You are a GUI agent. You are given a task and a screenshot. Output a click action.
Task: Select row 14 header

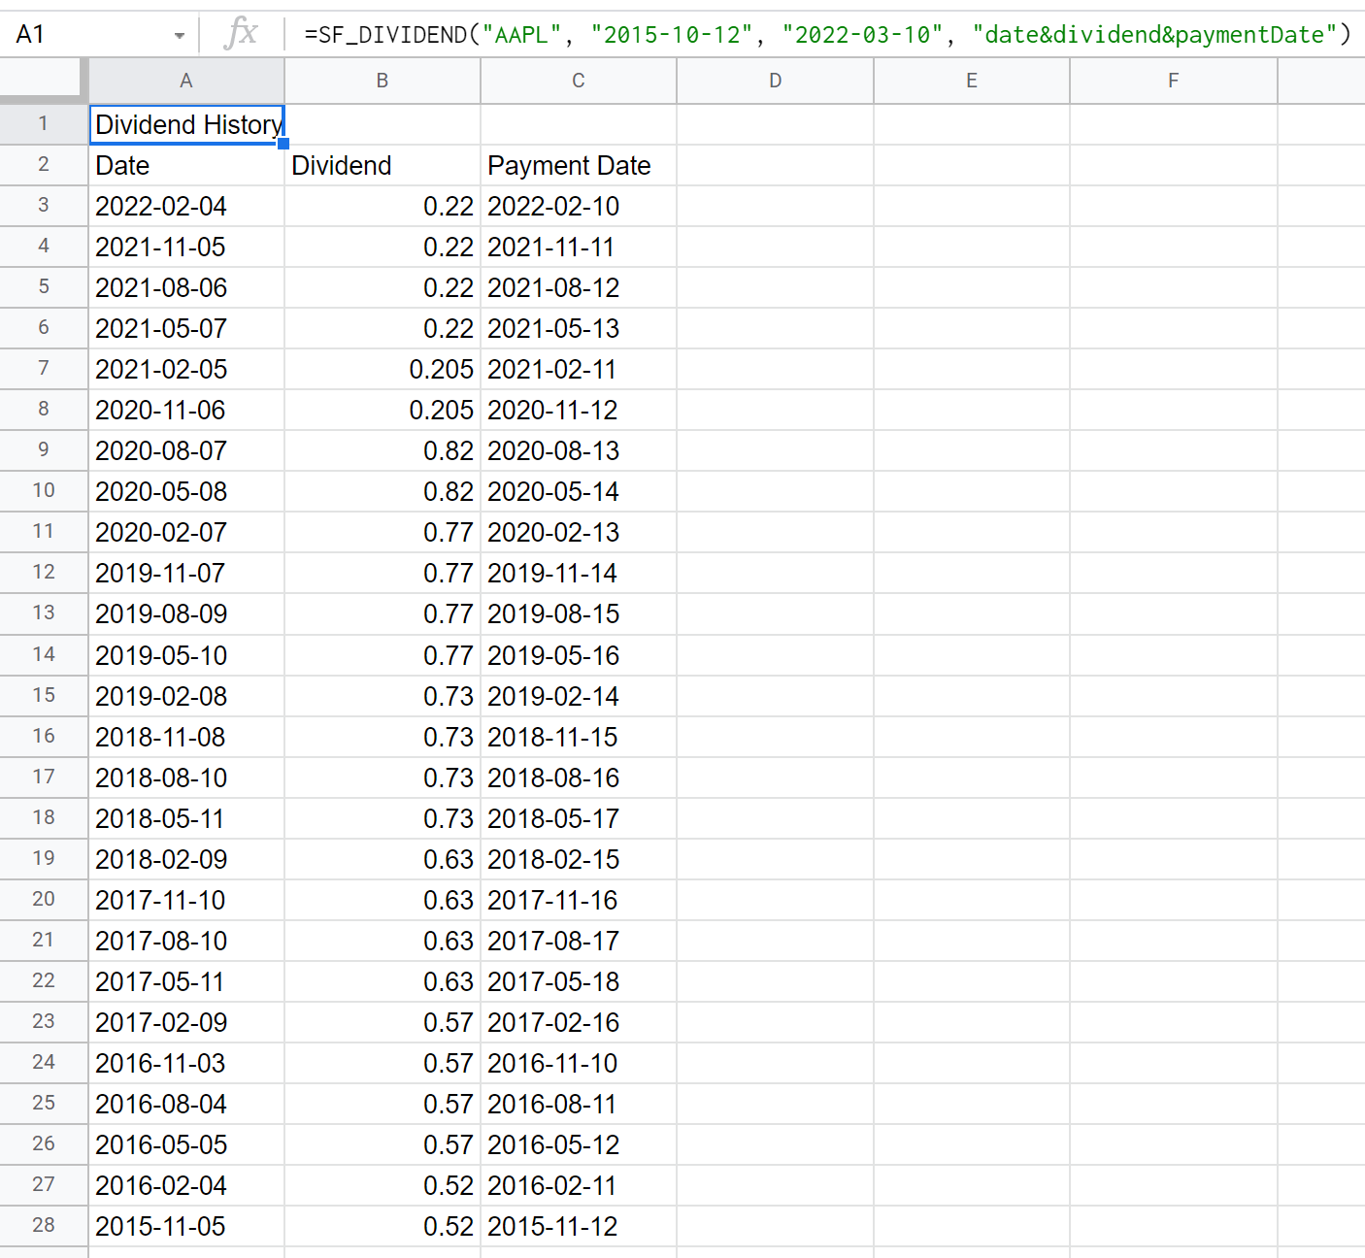coord(44,655)
